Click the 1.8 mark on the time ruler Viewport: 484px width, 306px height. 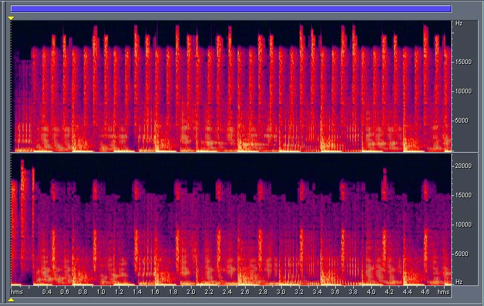click(x=173, y=292)
